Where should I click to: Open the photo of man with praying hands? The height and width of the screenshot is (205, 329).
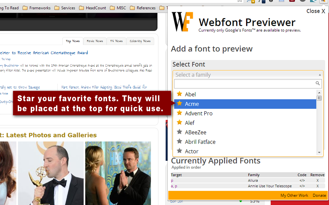(118, 173)
